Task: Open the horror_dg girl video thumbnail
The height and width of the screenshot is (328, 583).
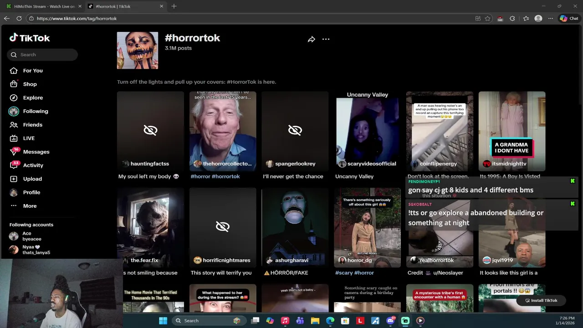Action: (367, 228)
